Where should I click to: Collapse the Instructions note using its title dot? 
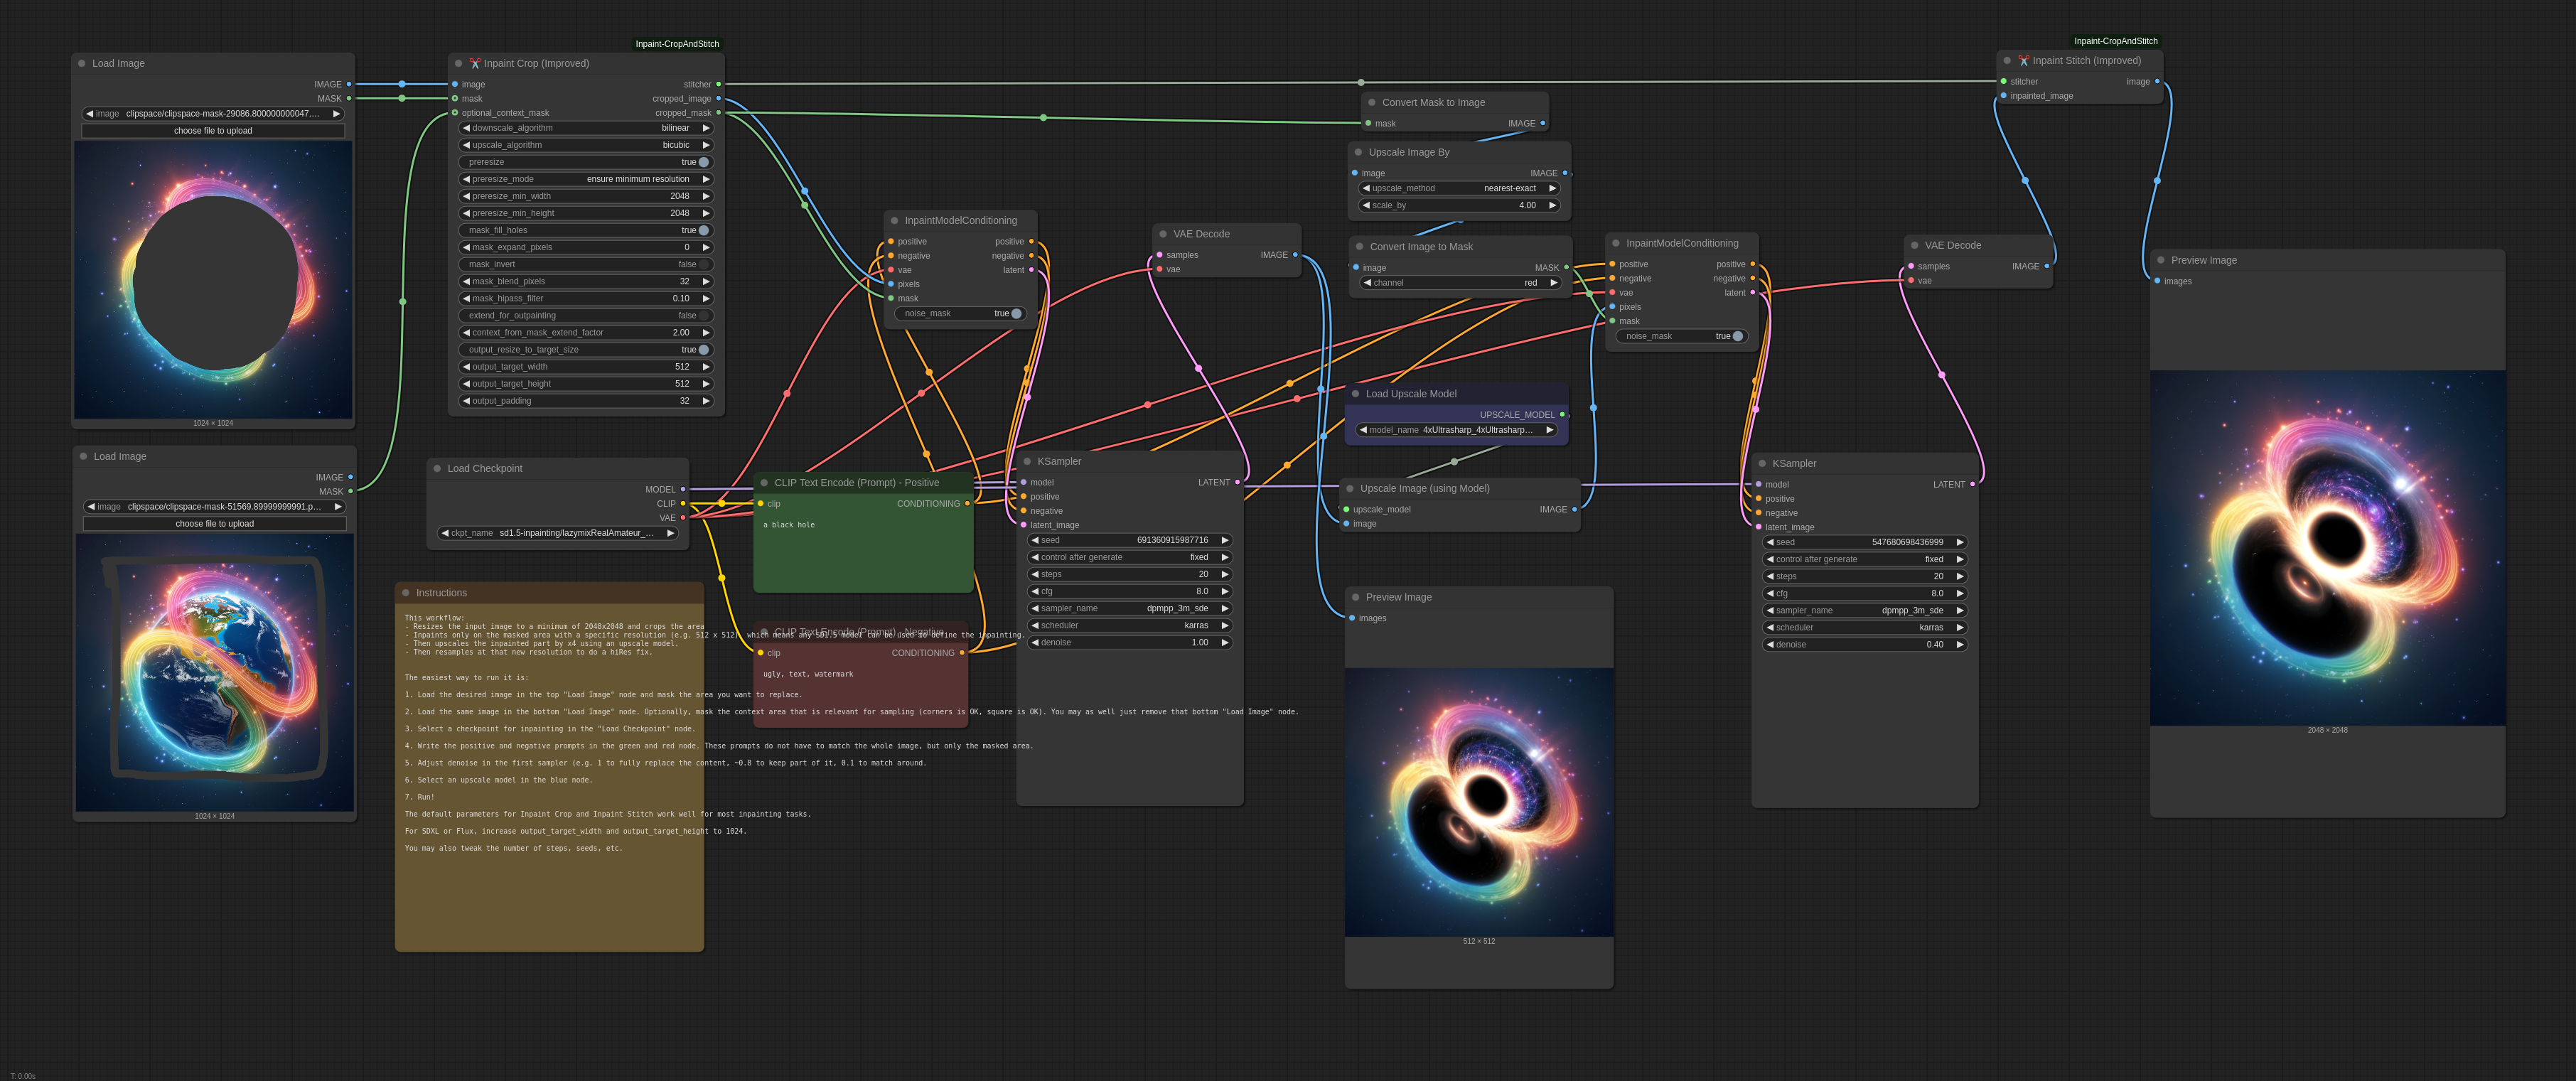(x=406, y=593)
